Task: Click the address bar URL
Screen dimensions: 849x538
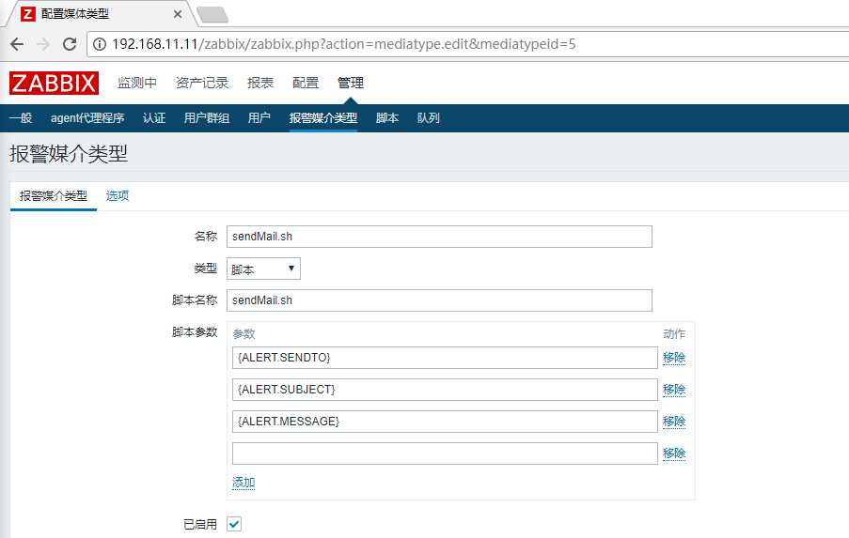Action: pyautogui.click(x=344, y=44)
